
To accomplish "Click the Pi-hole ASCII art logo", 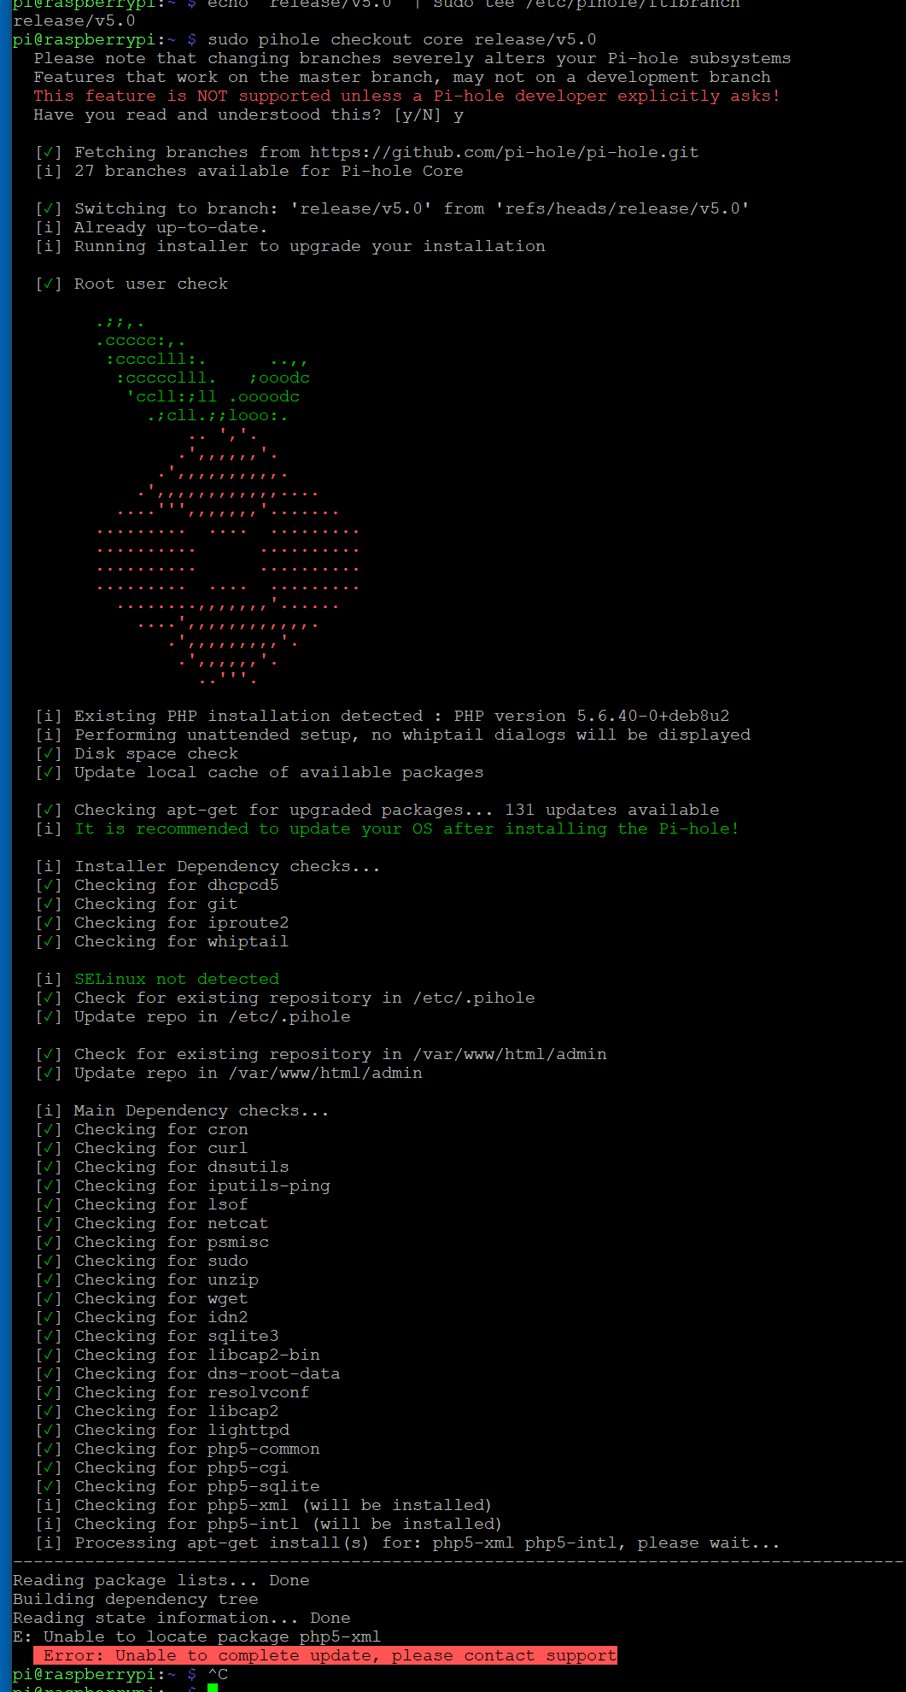I will coord(227,502).
